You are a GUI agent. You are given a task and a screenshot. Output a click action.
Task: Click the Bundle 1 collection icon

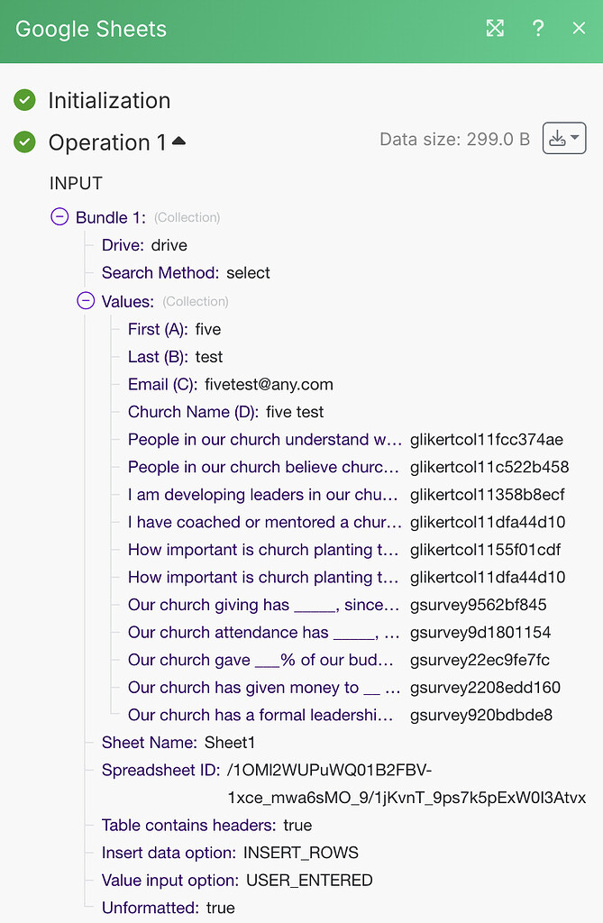pos(59,216)
